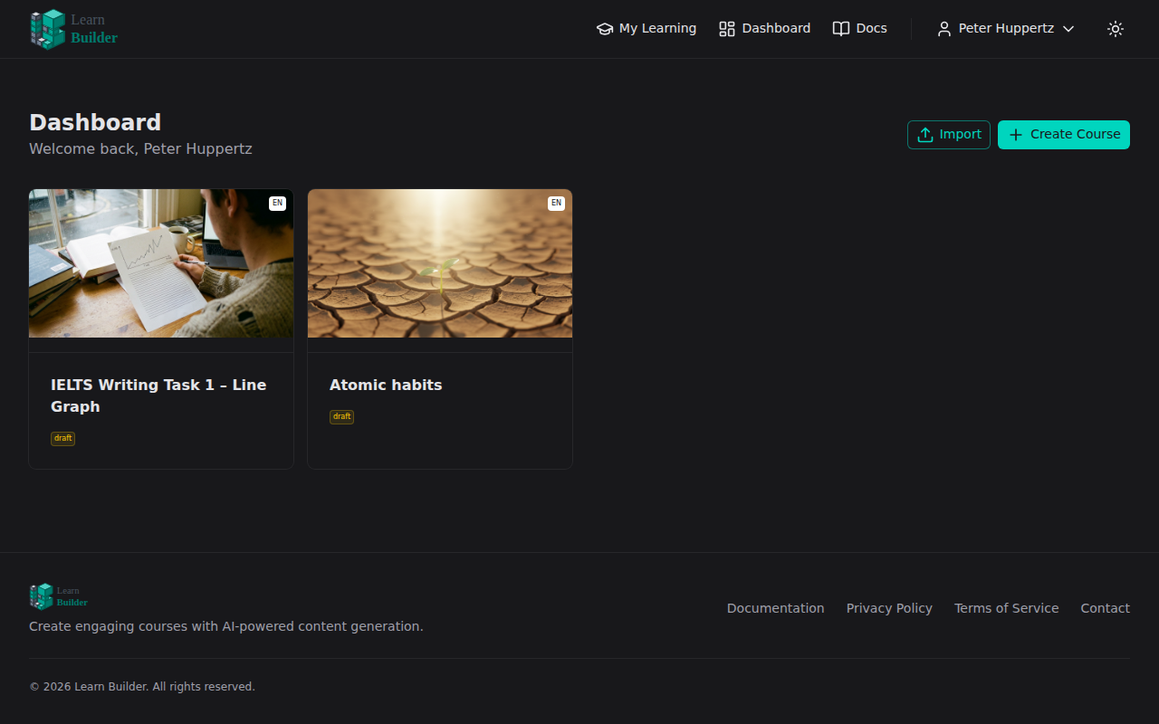Click the Terms of Service footer link
This screenshot has width=1159, height=724.
(x=1006, y=607)
